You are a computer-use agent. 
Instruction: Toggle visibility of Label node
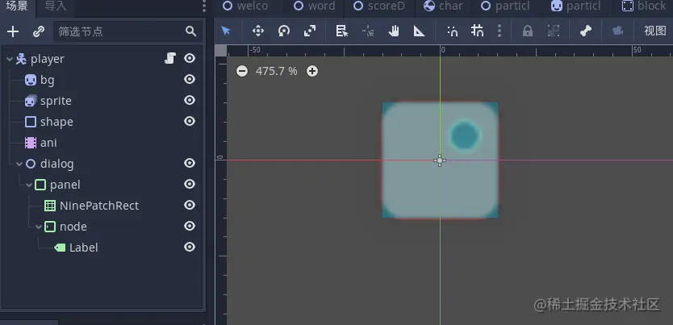coord(190,248)
